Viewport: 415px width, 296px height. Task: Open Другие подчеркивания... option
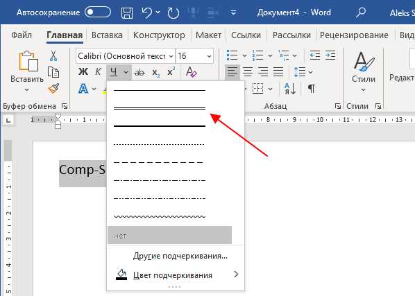coord(180,256)
